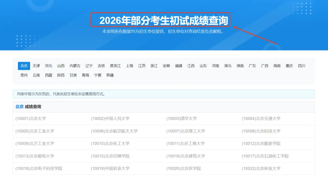Switch to the 贵州 tab
Screen dimensions: 328x175
pos(24,75)
